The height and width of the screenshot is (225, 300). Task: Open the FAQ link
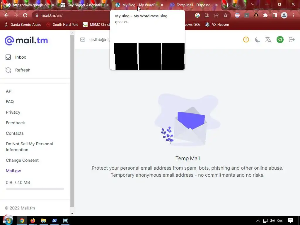point(10,102)
